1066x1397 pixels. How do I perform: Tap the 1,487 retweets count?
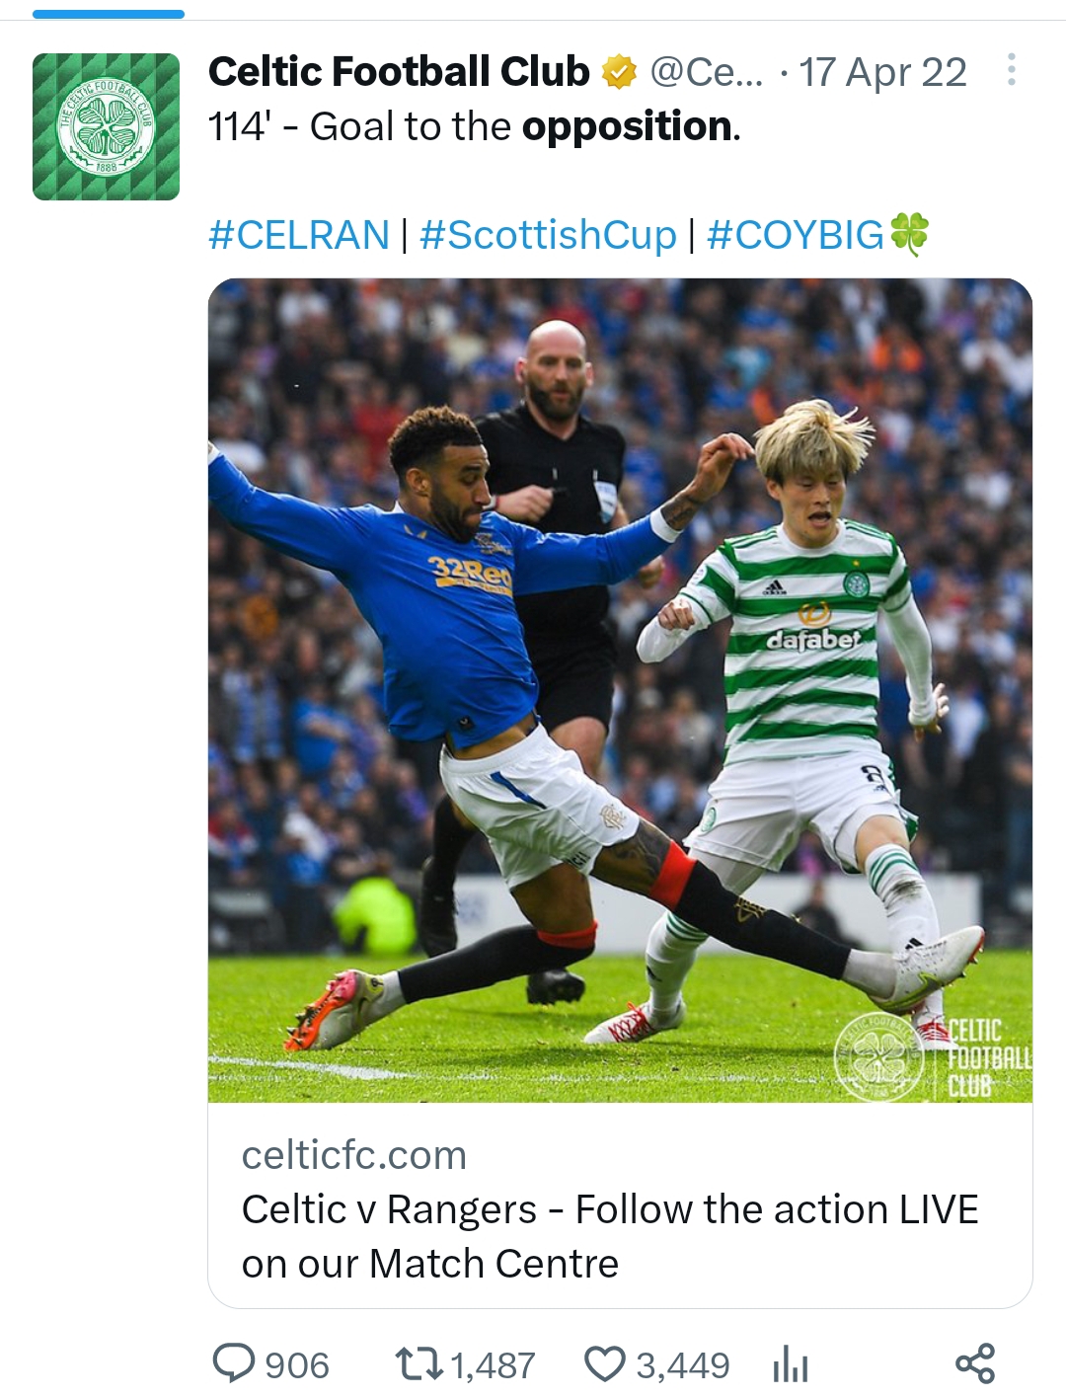point(493,1365)
